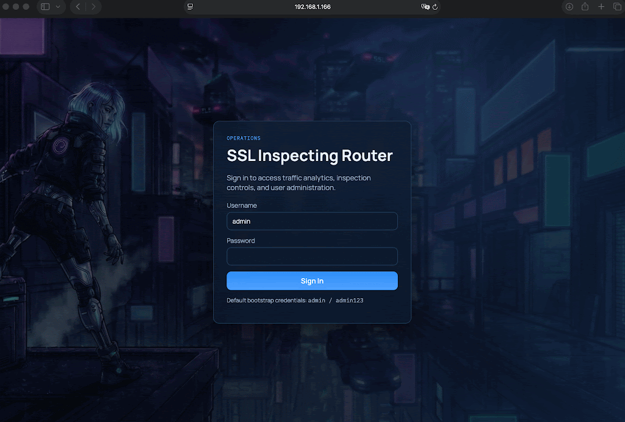The height and width of the screenshot is (422, 625).
Task: Select the address bar showing 192.168.1.166
Action: pos(312,7)
